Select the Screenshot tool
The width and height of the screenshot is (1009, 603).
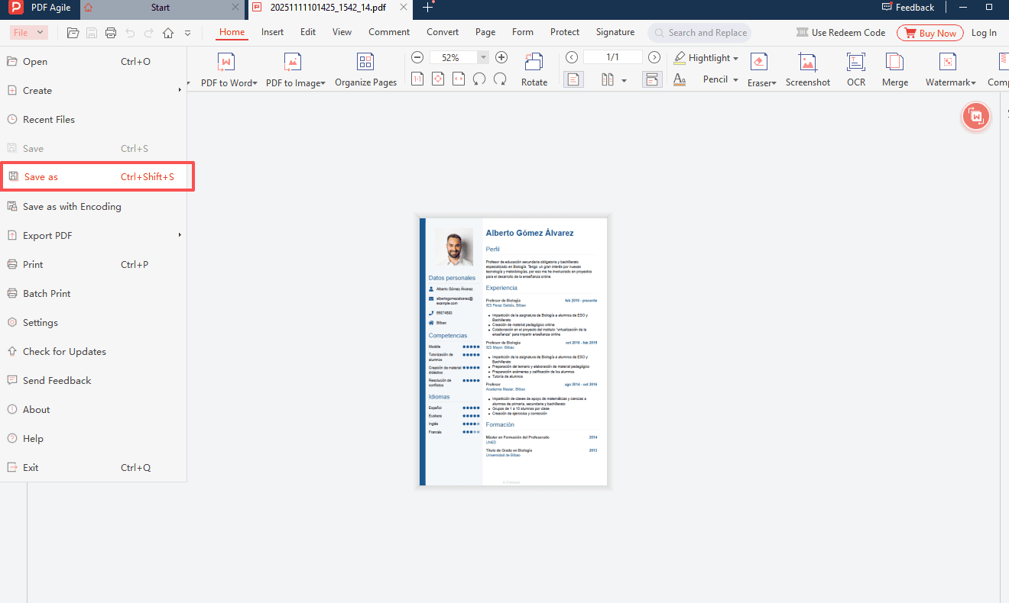807,67
